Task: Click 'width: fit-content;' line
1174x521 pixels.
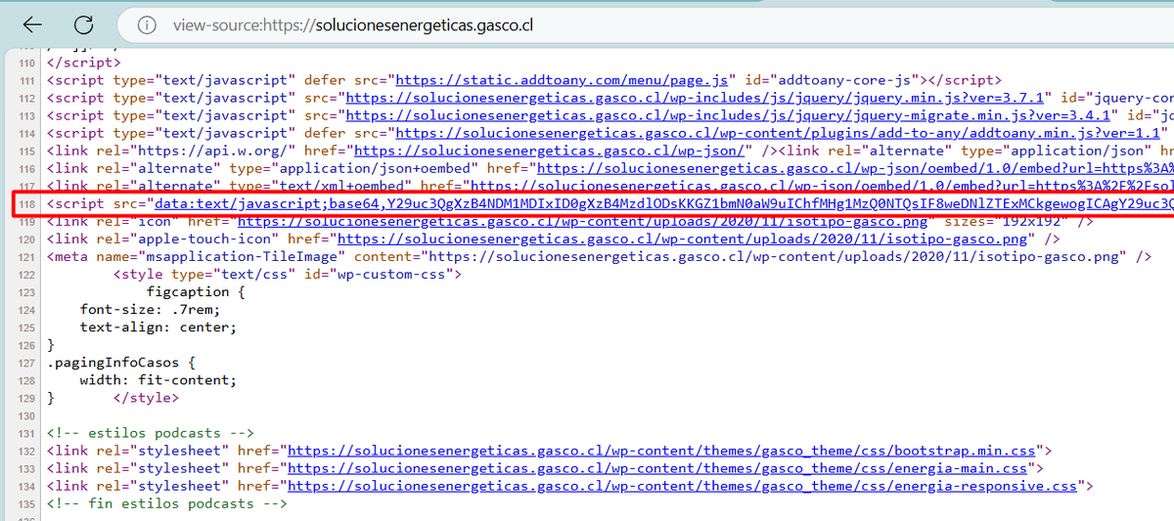Action: pyautogui.click(x=158, y=379)
